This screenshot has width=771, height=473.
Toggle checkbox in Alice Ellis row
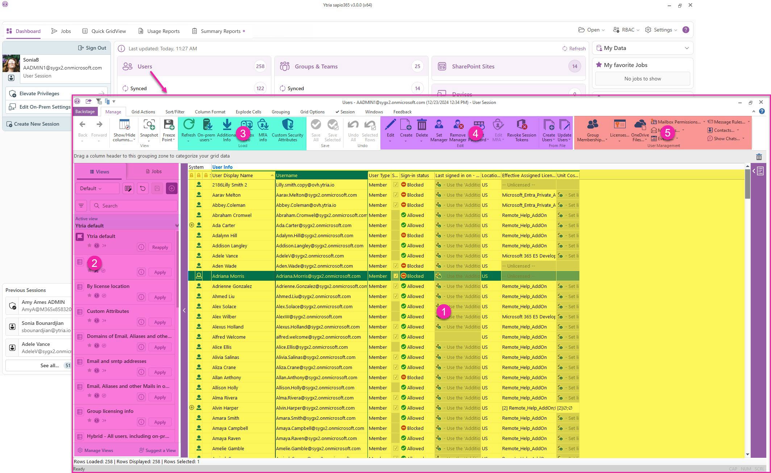pyautogui.click(x=396, y=347)
